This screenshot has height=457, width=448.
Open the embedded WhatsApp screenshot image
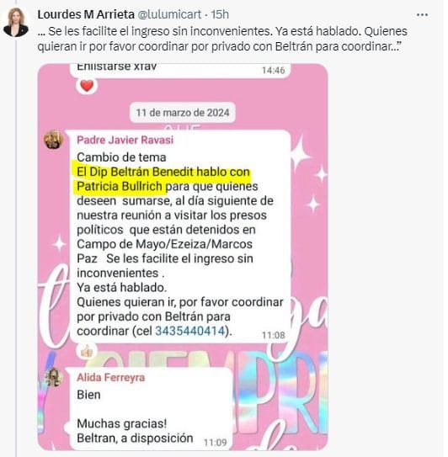183,257
